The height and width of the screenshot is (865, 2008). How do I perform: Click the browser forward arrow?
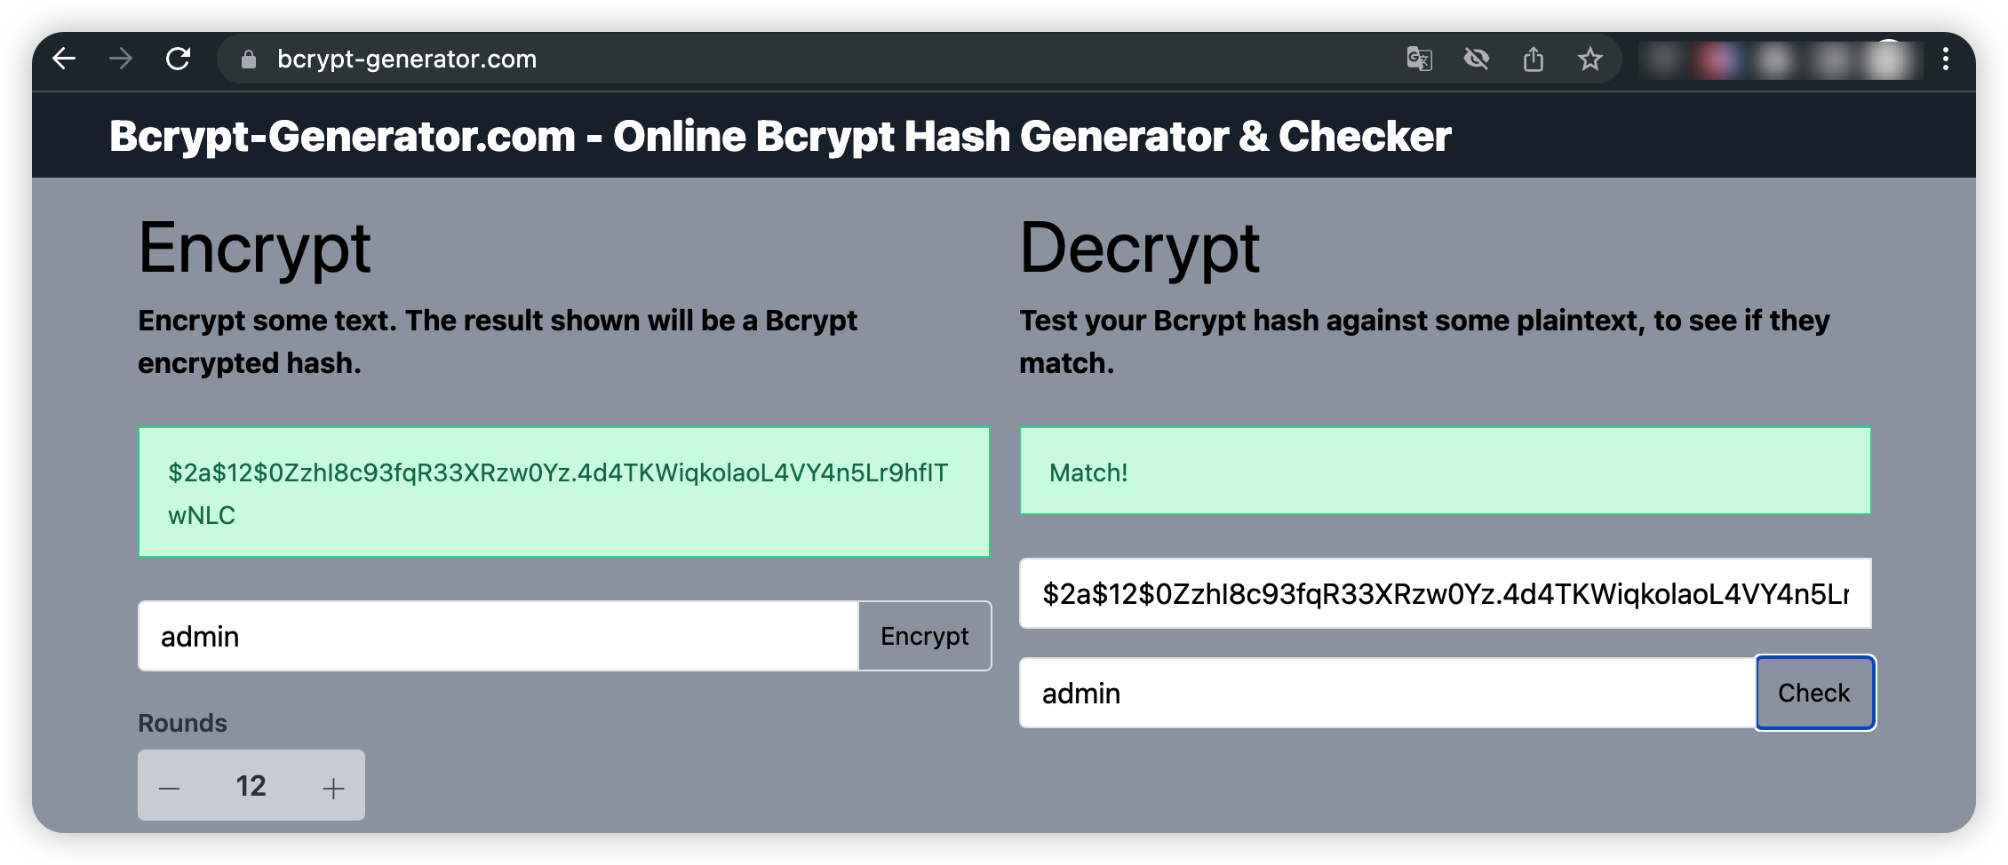coord(121,59)
